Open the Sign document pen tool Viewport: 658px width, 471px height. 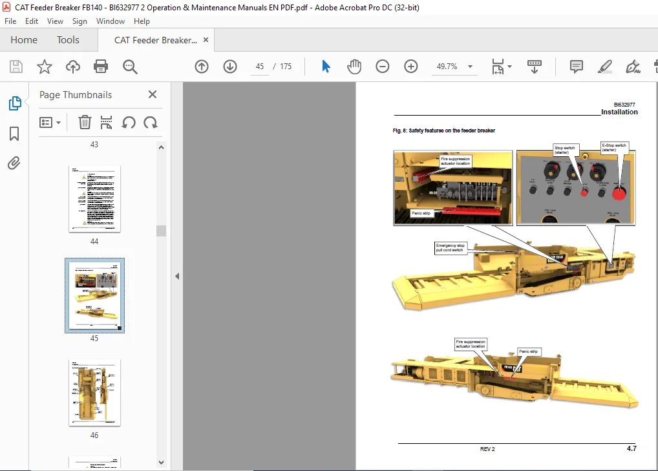[x=632, y=67]
